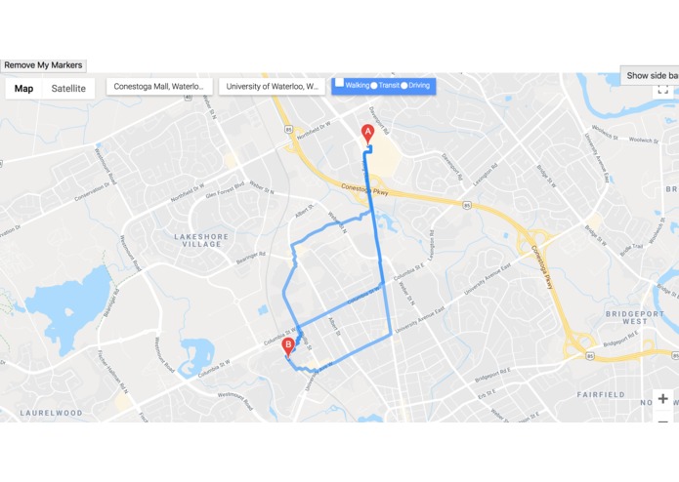Switch to the Map view tab
679x482 pixels.
pos(23,89)
